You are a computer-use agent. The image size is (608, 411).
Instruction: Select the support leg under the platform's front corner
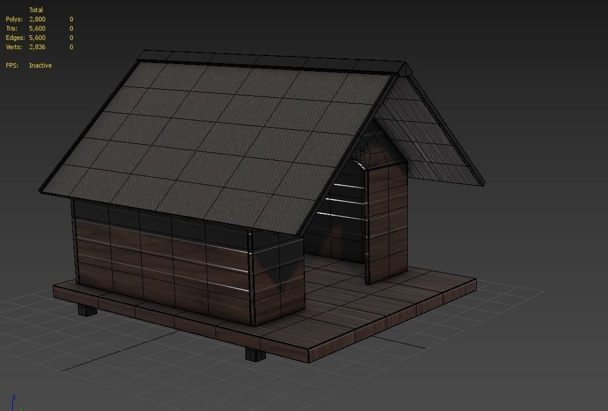(x=256, y=354)
